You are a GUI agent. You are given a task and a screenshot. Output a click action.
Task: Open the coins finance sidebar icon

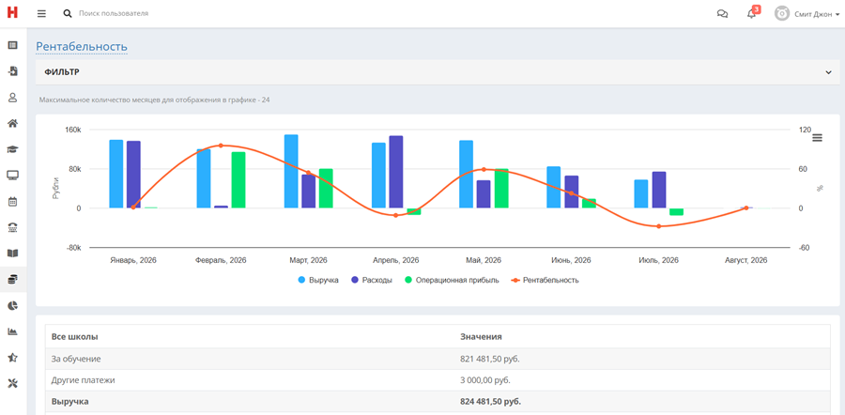tap(13, 279)
